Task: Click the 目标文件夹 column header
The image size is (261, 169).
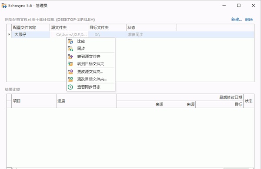Action: point(107,27)
